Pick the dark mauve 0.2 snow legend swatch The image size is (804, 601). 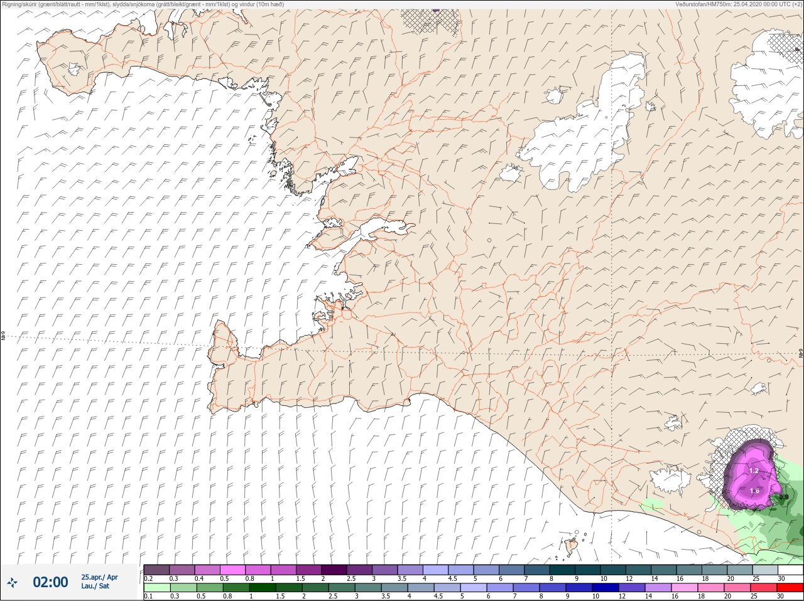(x=156, y=570)
